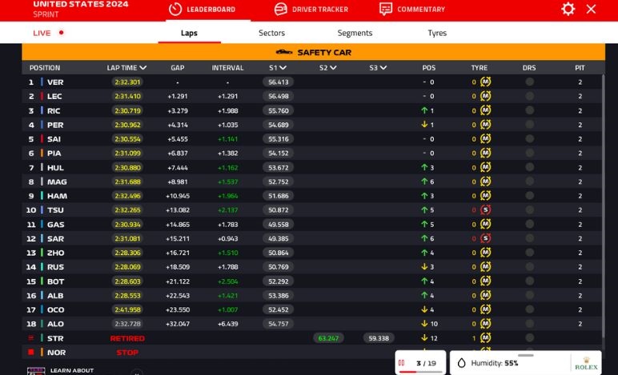618x375 pixels.
Task: Expand the S3 sector column dropdown
Action: pos(383,68)
